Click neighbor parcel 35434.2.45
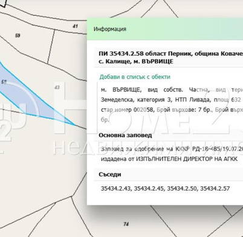Screen dimensions: 243x237 click(149, 189)
